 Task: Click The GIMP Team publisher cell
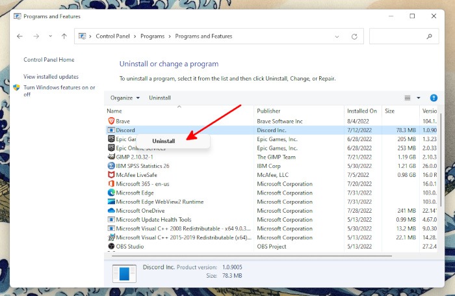[276, 157]
